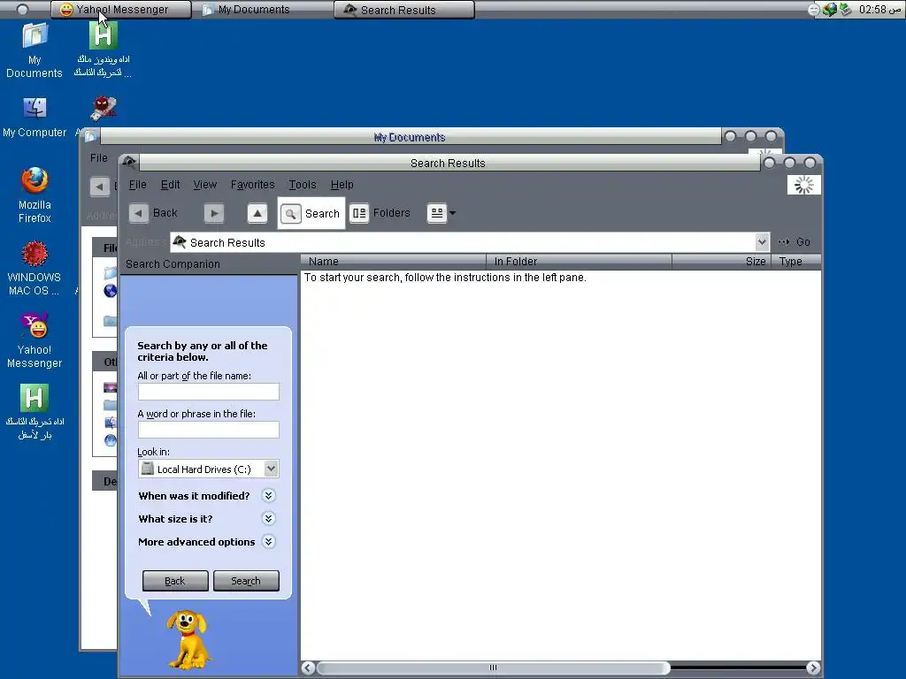Click the animated throbber icon under the window buttons
The width and height of the screenshot is (906, 679).
(803, 185)
